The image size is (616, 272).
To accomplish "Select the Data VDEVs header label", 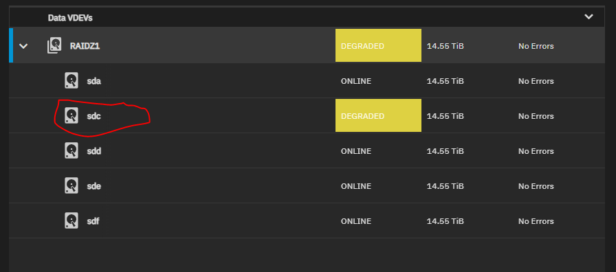I will pyautogui.click(x=70, y=18).
